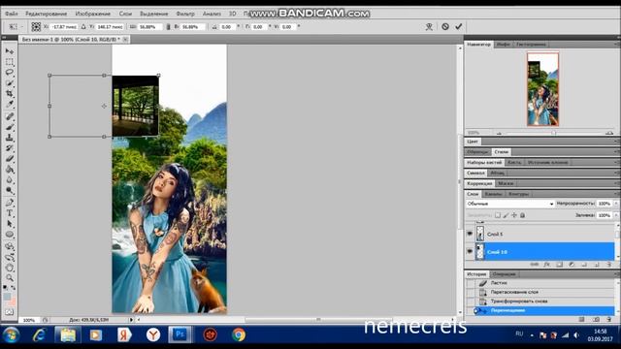Select the Ластик history state
This screenshot has width=621, height=349.
click(x=540, y=283)
